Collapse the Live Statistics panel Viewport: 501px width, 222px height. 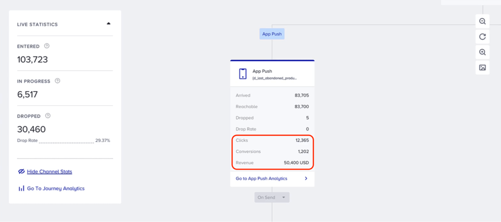(x=109, y=24)
